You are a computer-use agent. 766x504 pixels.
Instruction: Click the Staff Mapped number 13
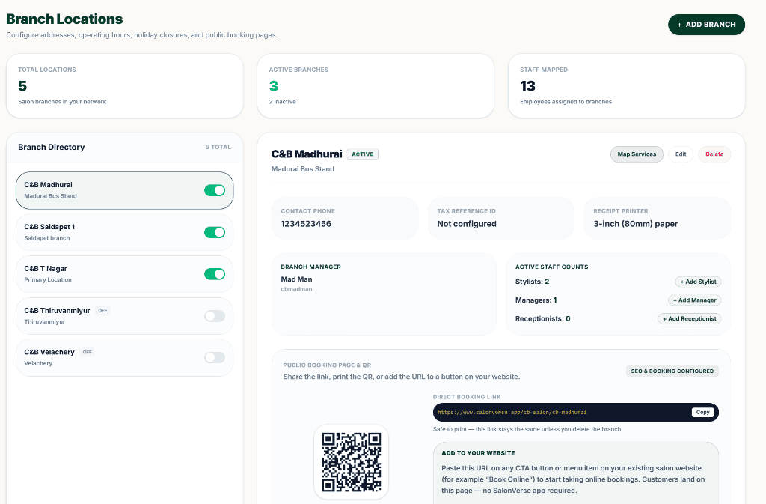point(527,86)
